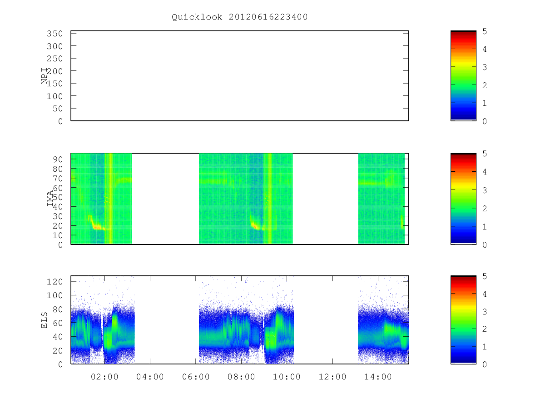Image resolution: width=545 pixels, height=409 pixels.
Task: Click the yellow vertical IMA stripe after 02:00
Action: click(x=110, y=199)
